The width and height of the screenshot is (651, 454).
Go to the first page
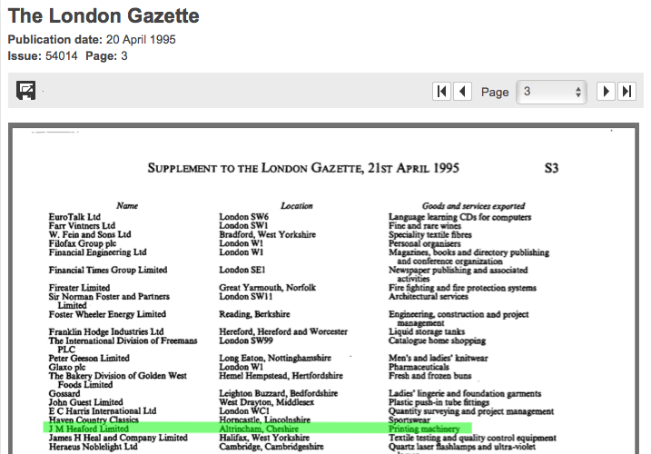click(x=442, y=91)
